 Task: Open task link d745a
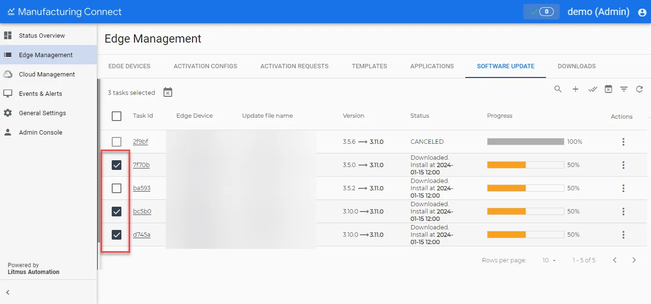pos(142,235)
